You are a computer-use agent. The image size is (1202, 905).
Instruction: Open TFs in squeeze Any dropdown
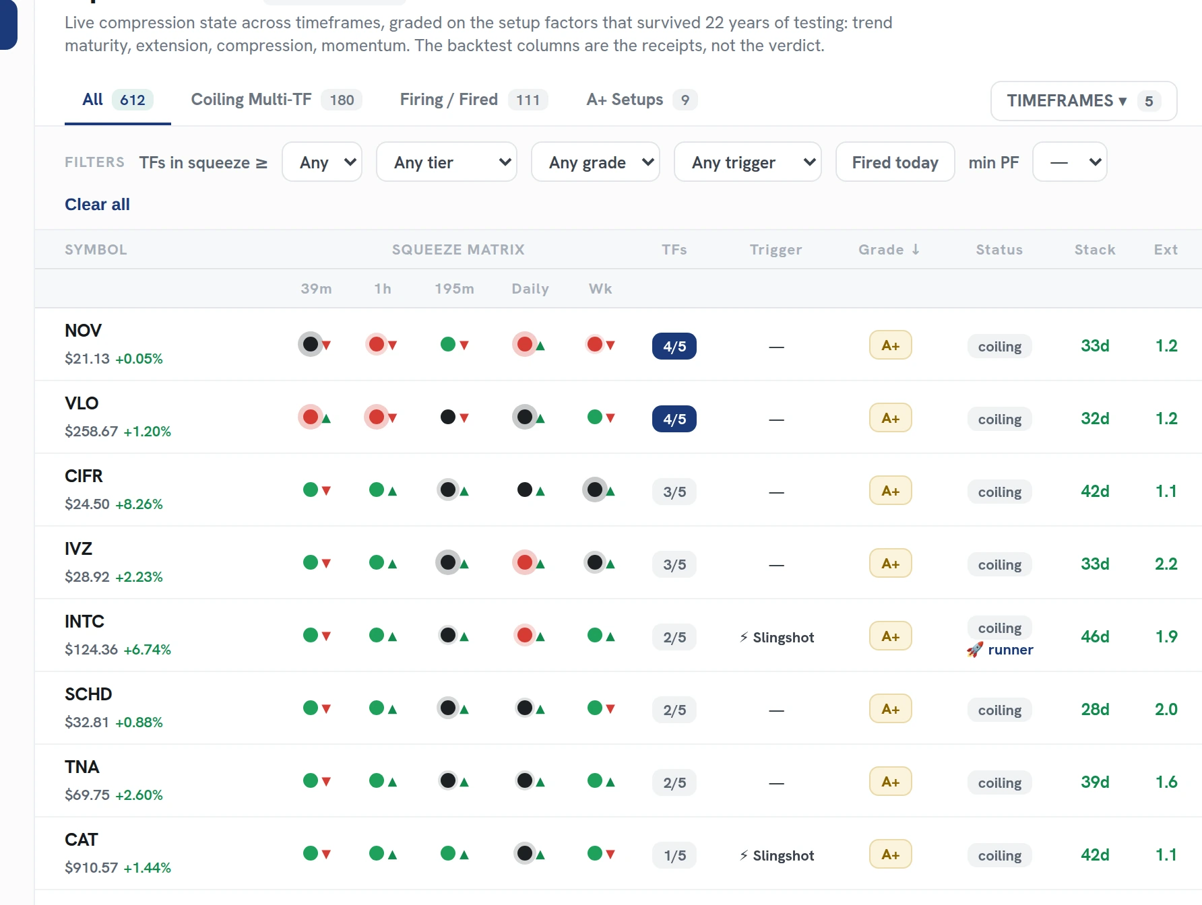click(322, 162)
